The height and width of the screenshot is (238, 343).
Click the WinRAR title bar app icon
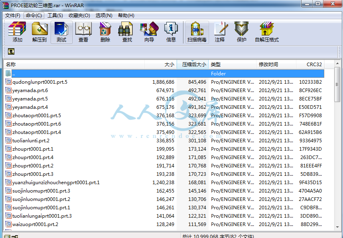pos(5,5)
